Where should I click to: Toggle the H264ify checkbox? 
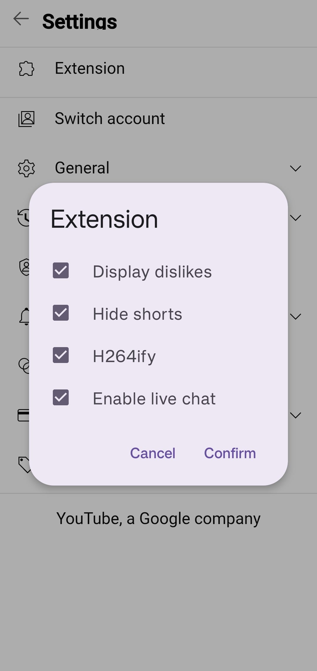tap(61, 355)
